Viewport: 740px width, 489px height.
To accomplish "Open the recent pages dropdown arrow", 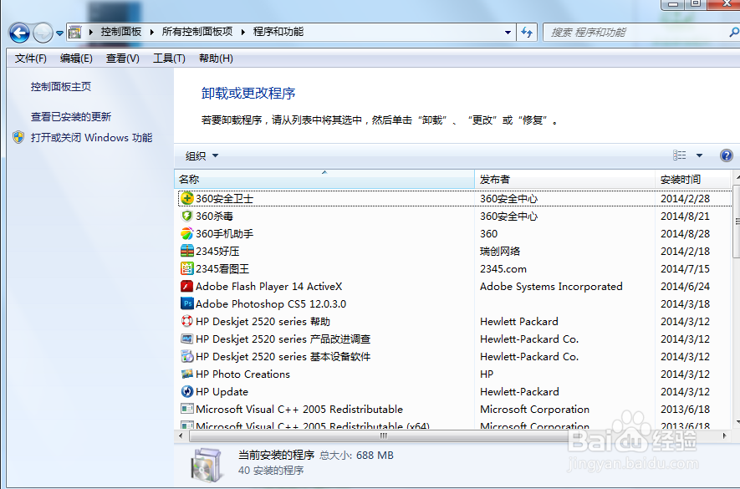I will (x=59, y=33).
